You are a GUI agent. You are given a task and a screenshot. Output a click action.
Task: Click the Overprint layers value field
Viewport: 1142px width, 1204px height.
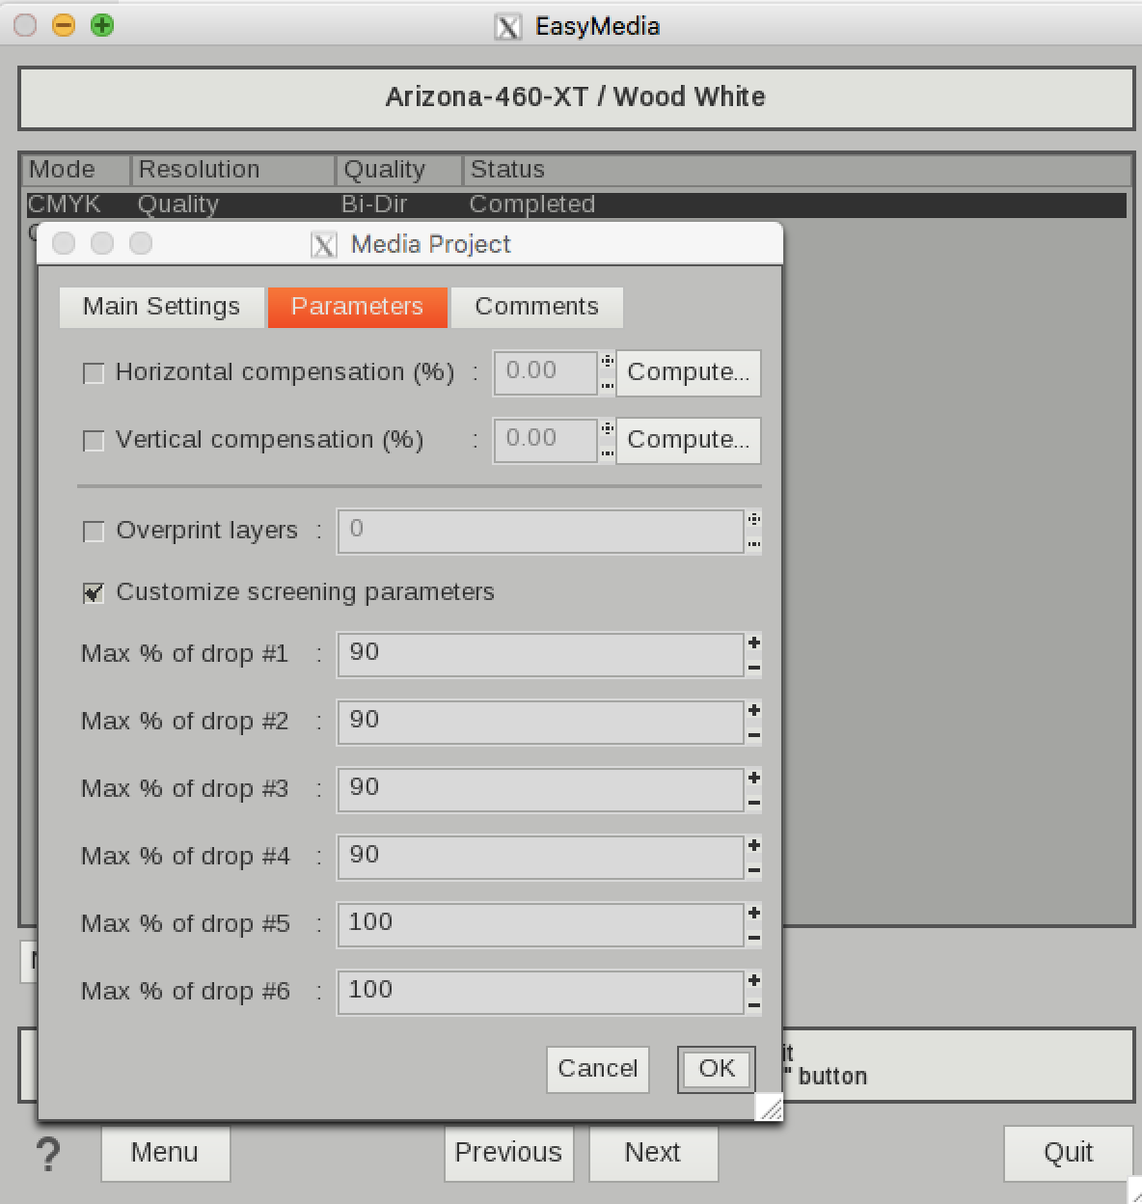(x=540, y=532)
